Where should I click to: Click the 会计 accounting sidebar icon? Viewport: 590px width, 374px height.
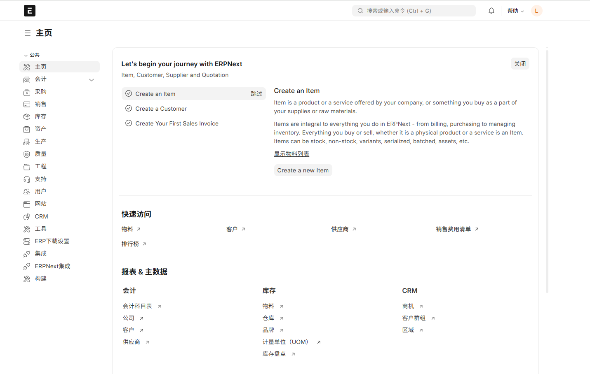pos(27,79)
